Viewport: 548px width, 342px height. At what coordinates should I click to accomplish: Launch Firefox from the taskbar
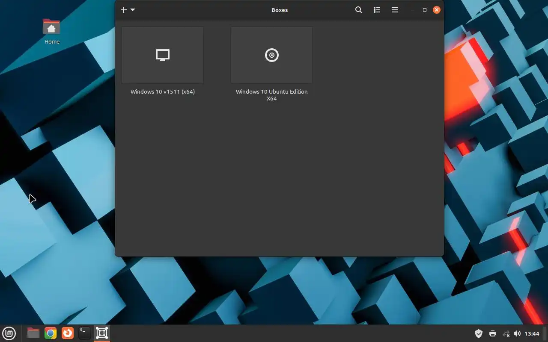click(x=68, y=333)
